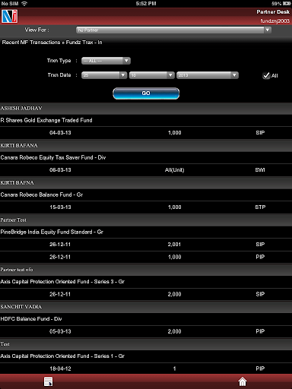Open the View For partner dropdown
The image size is (292, 389).
coord(173,30)
